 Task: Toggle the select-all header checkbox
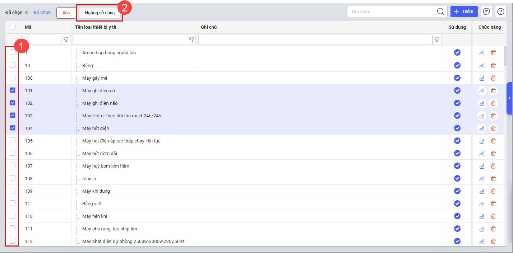tap(13, 27)
